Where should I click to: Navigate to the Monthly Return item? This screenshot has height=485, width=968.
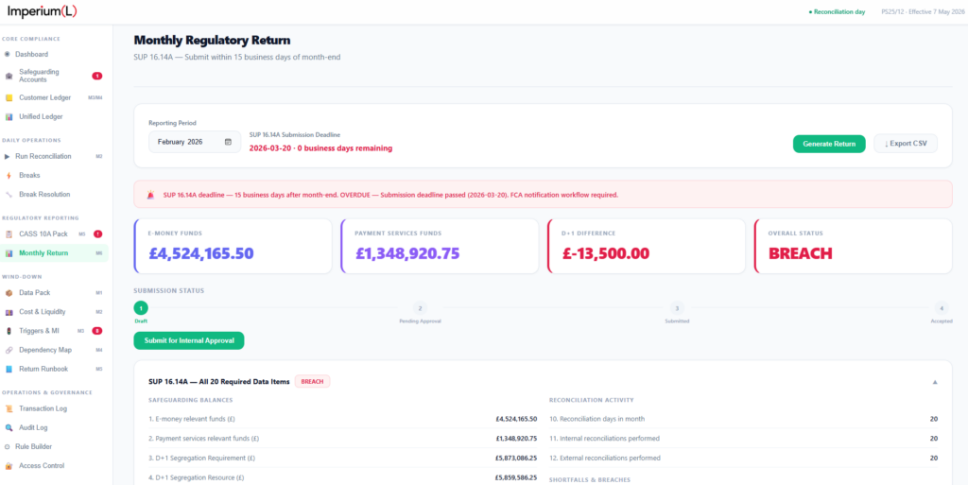[54, 253]
